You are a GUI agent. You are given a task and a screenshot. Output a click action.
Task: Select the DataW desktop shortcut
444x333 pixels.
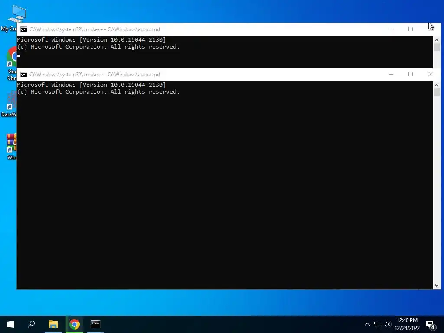coord(9,104)
